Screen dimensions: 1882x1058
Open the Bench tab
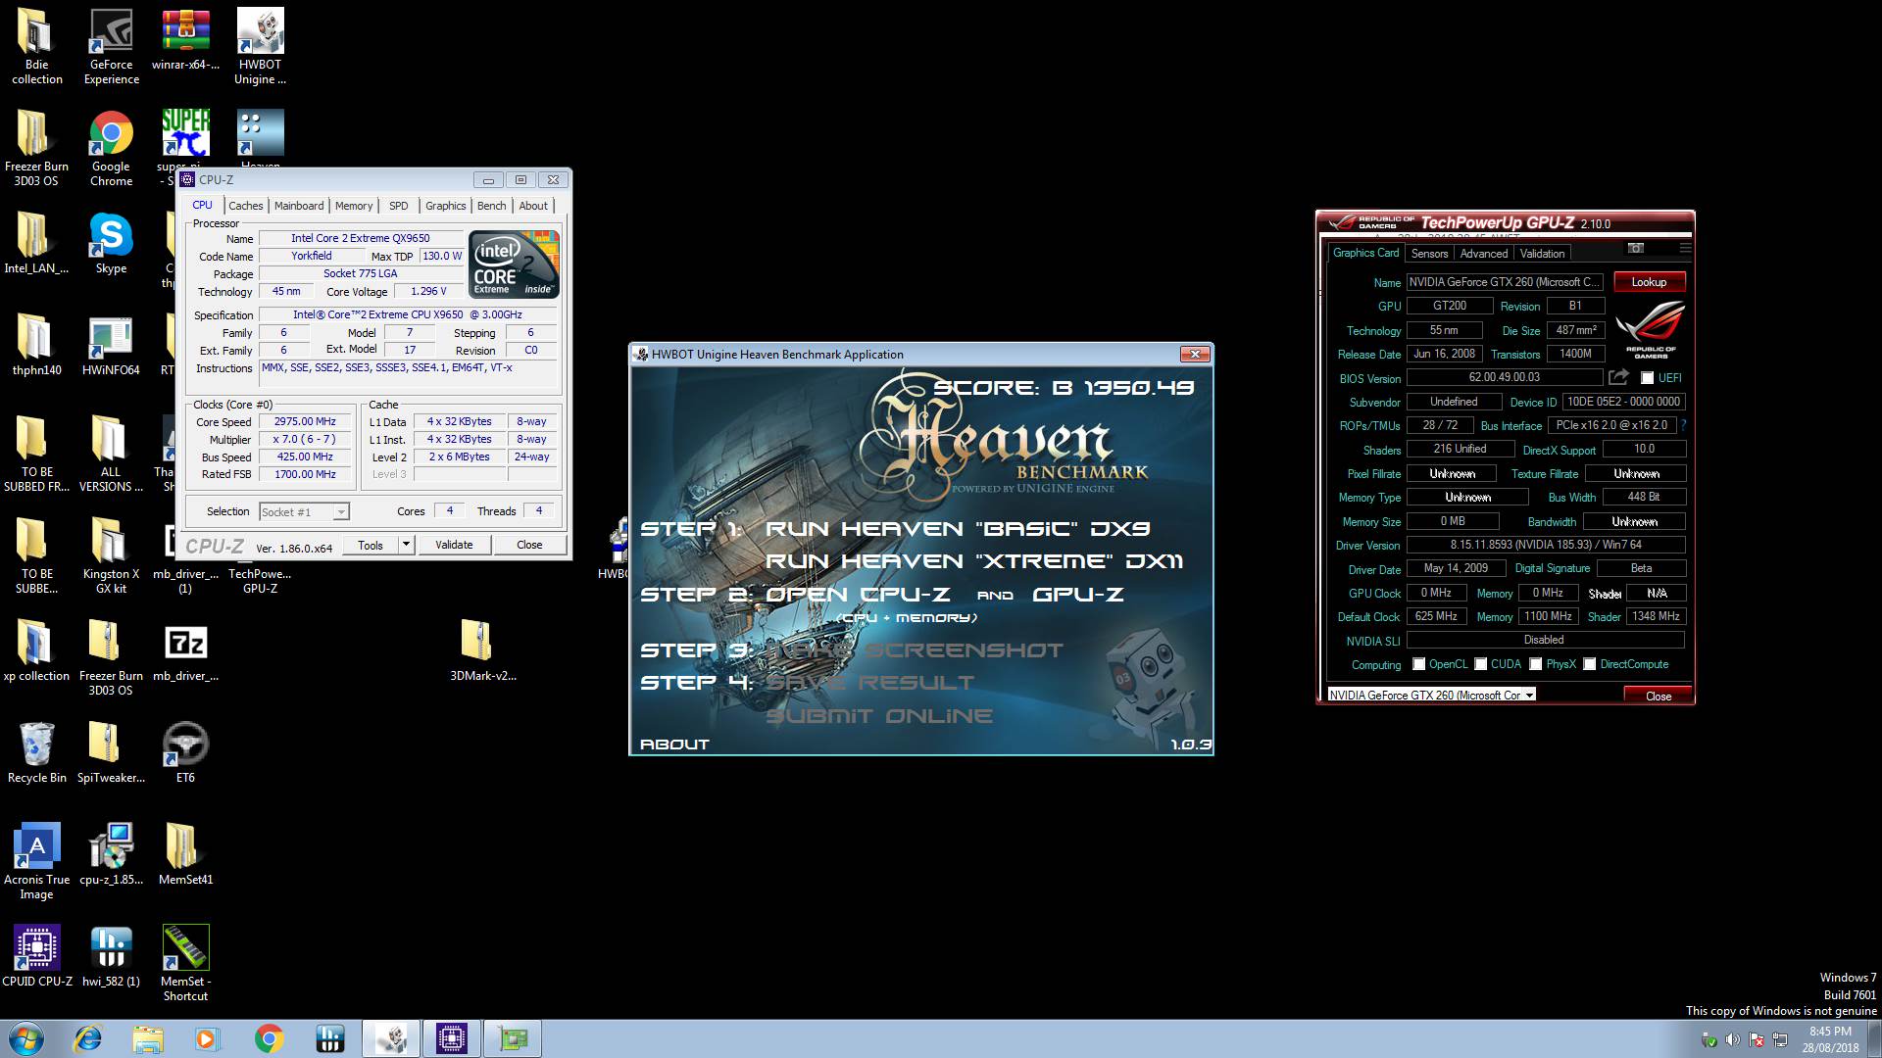coord(491,206)
